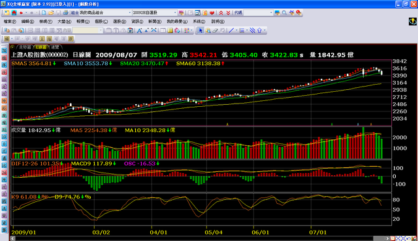Expand the '頻' button dropdown arrow

12,39
